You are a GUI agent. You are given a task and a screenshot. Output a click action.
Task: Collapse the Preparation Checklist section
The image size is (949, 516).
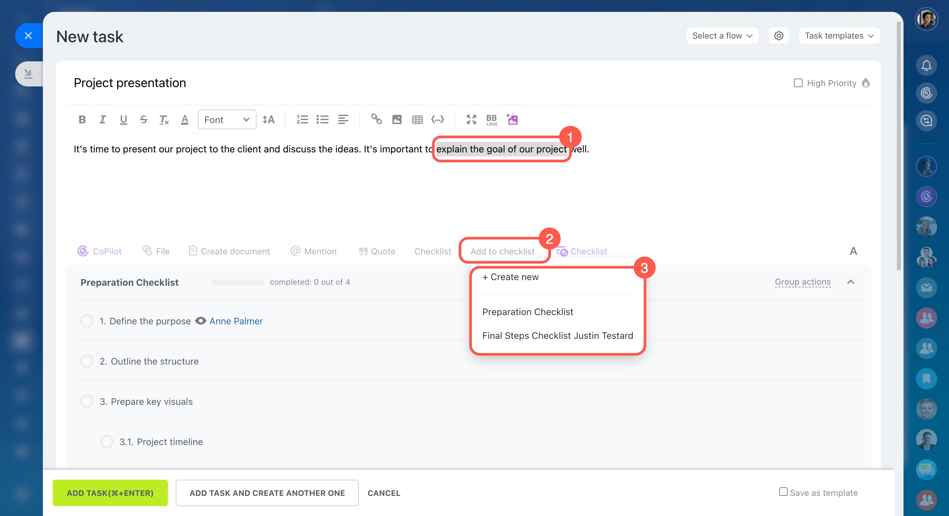850,282
